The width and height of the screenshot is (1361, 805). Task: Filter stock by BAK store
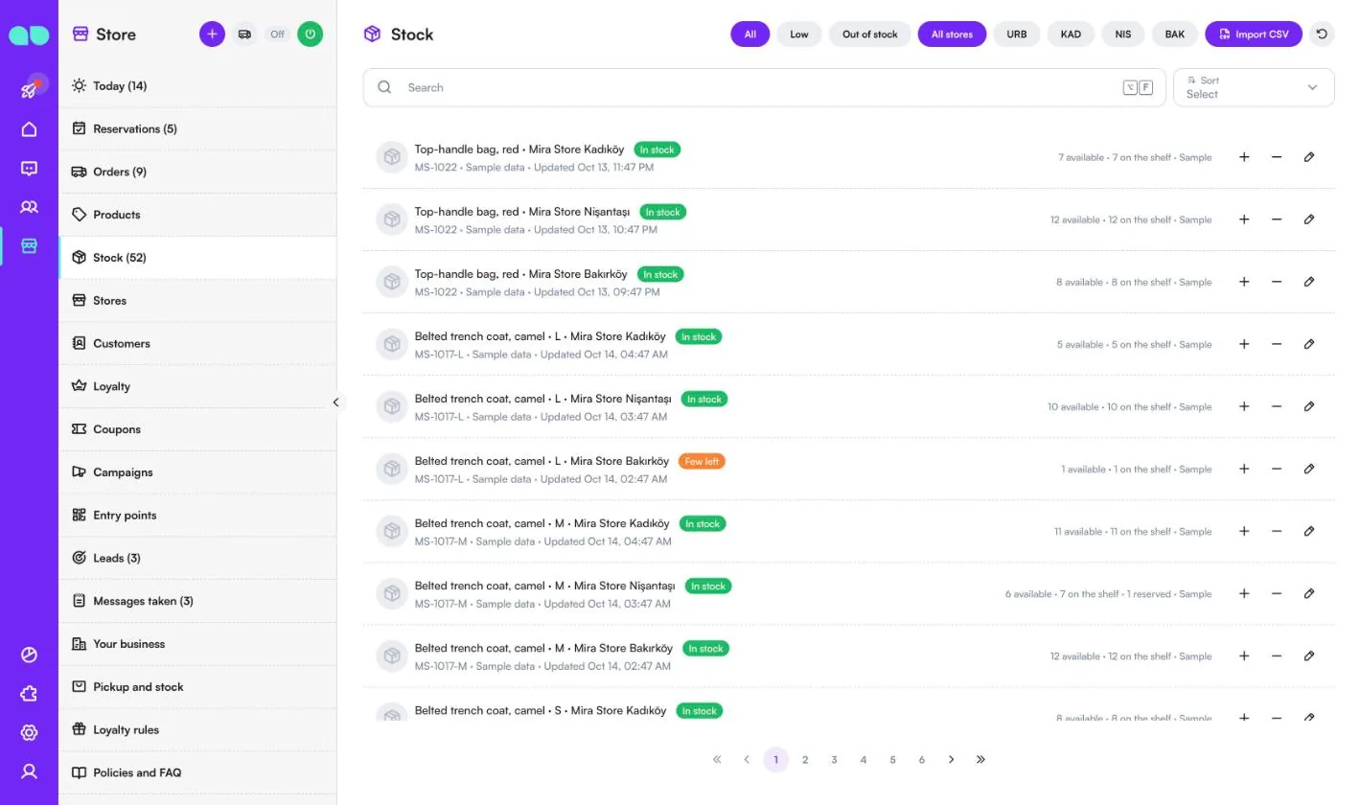click(x=1174, y=34)
